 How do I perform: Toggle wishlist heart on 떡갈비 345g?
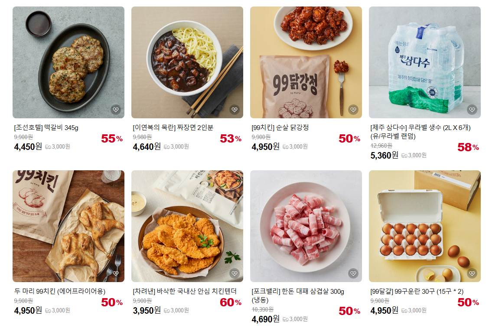point(116,110)
